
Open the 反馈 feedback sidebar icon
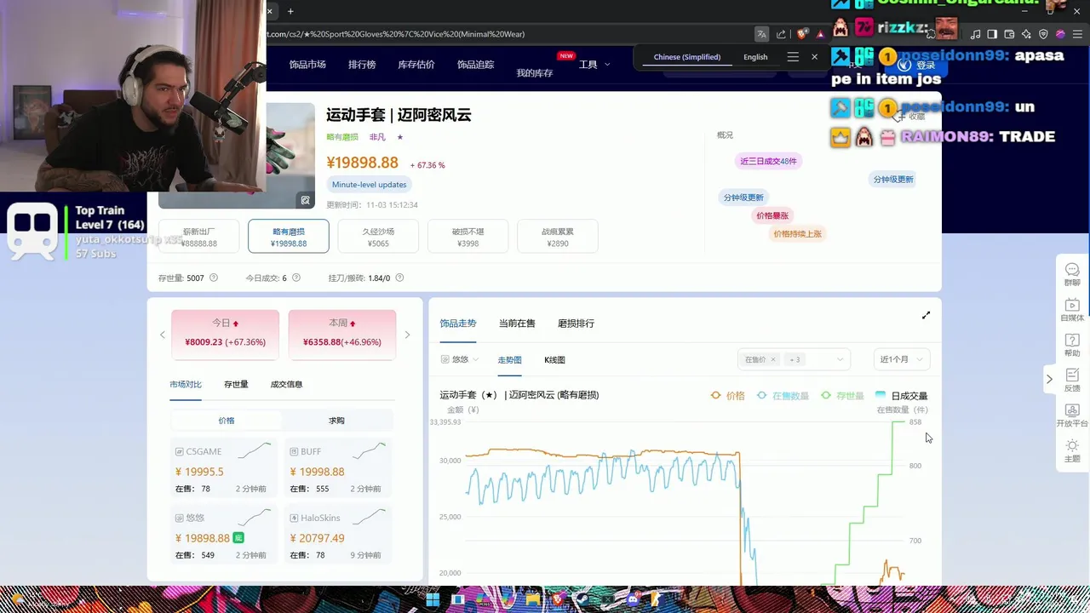point(1072,381)
